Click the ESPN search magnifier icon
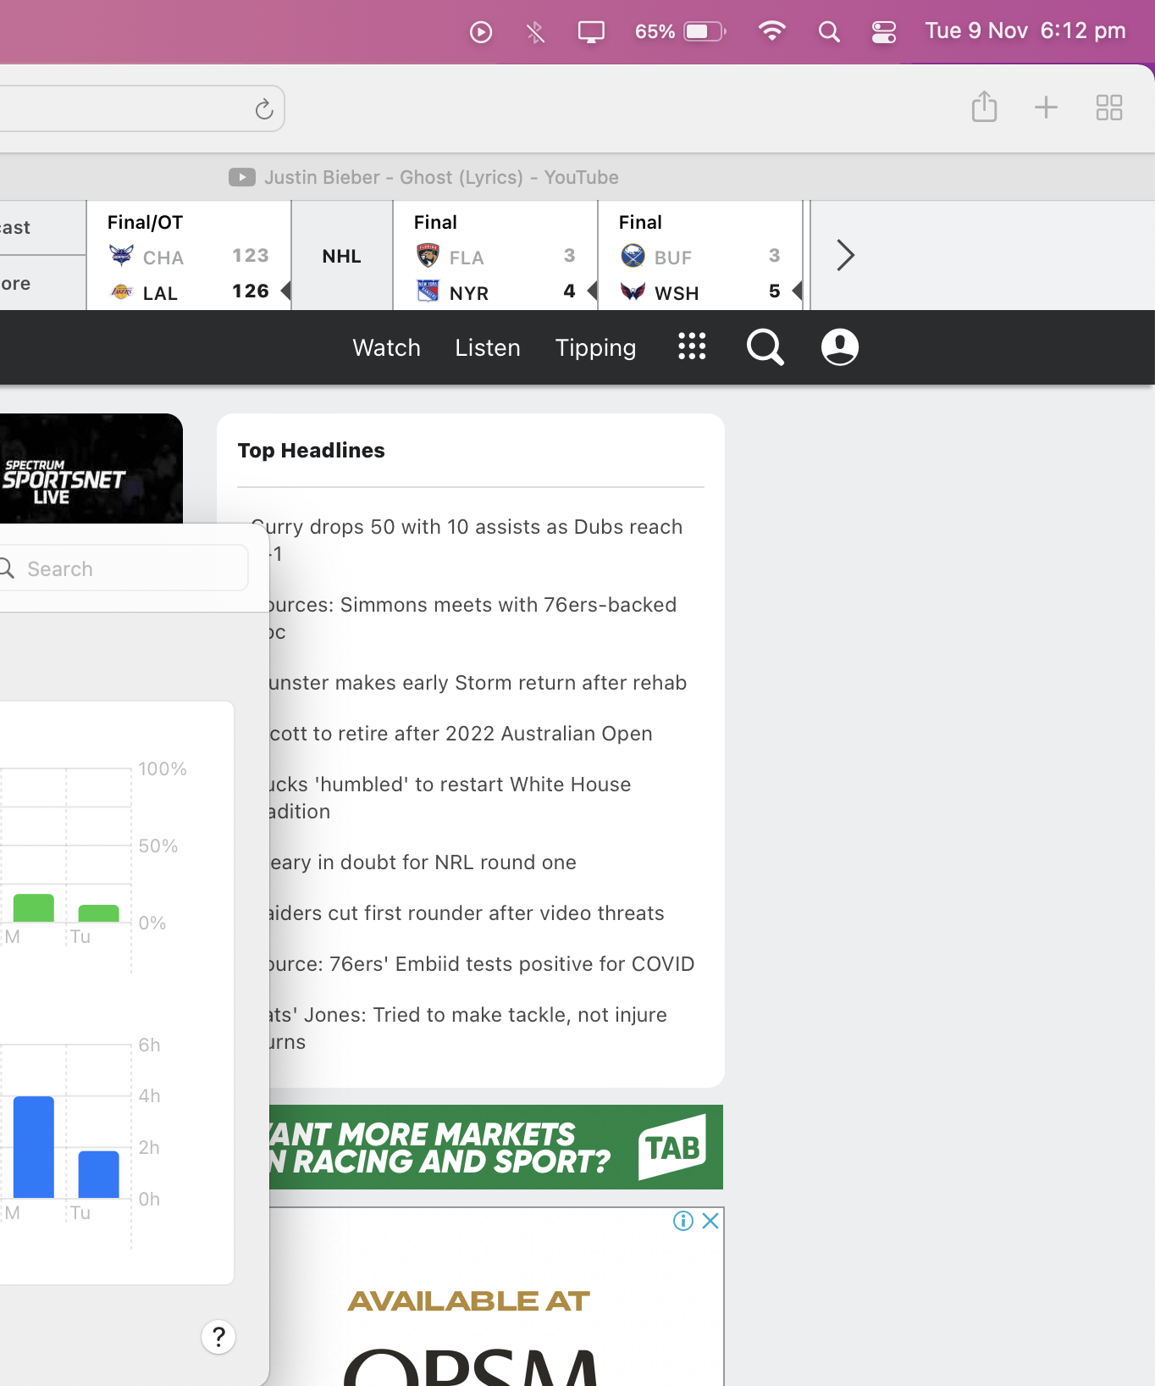Image resolution: width=1155 pixels, height=1386 pixels. [765, 346]
